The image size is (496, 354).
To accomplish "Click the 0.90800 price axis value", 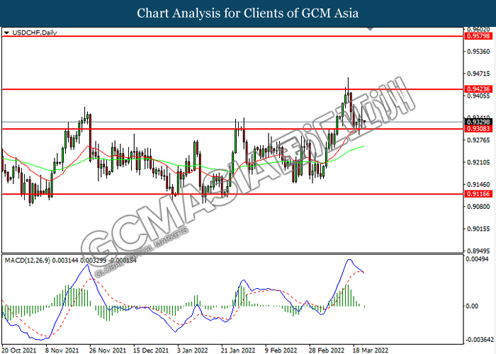I will (478, 207).
